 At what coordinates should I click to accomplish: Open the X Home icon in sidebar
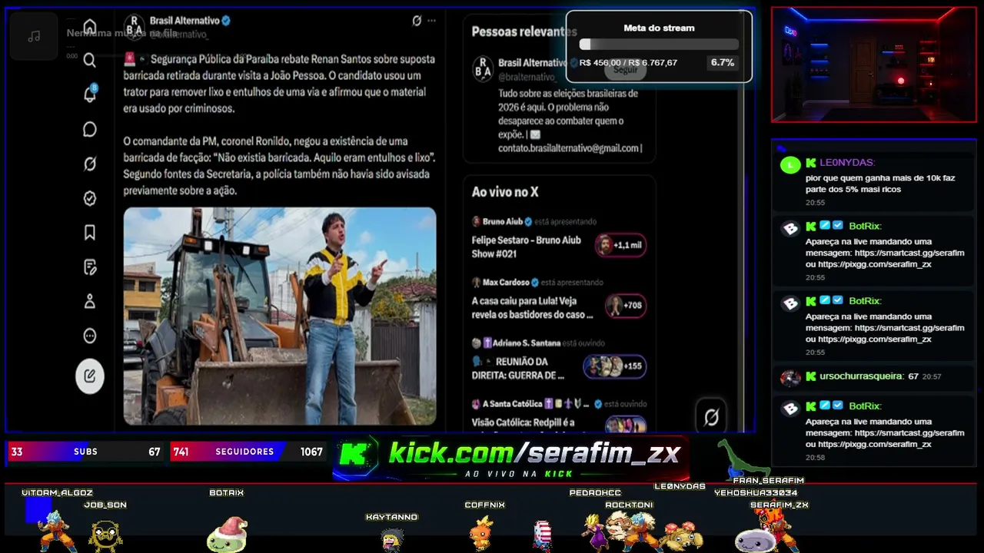(90, 26)
